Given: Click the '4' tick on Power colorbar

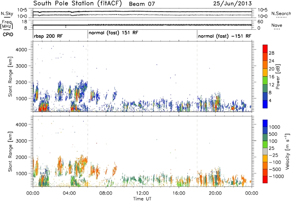Looking at the screenshot, I should click(270, 101).
